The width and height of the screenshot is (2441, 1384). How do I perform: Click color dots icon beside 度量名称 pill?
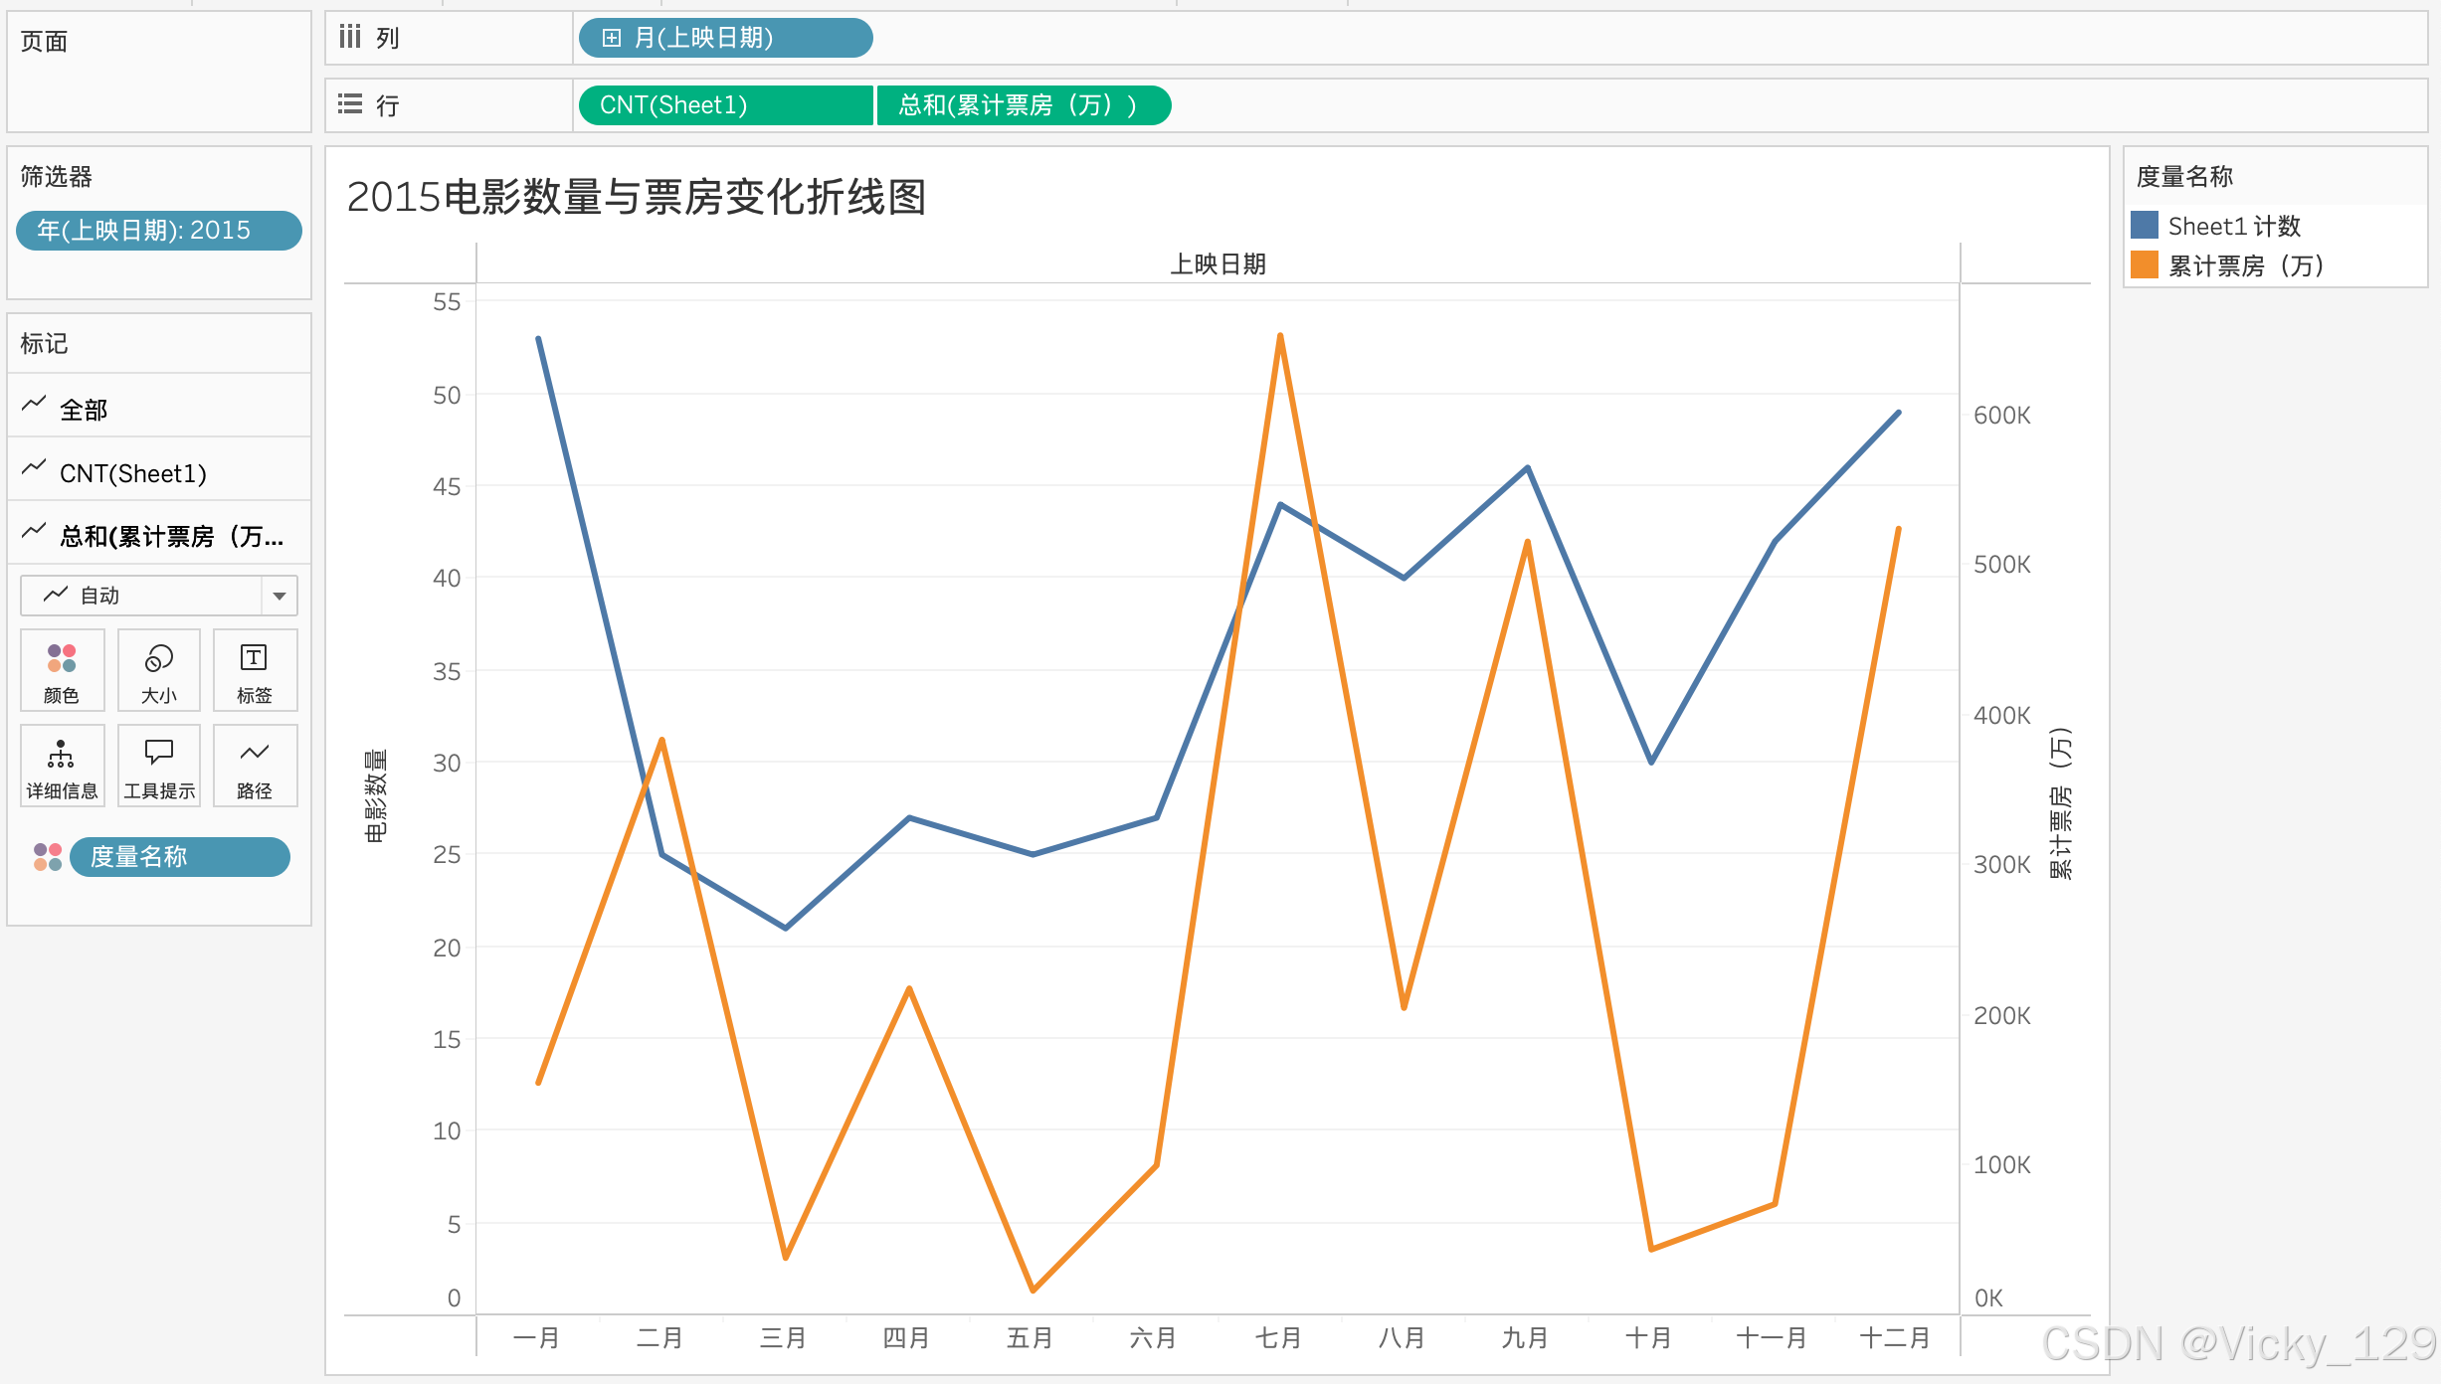48,857
